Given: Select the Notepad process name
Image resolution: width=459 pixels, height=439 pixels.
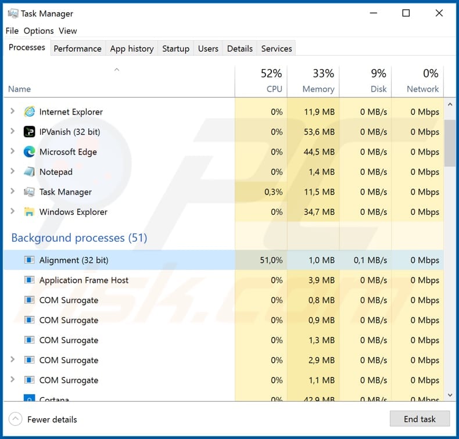Looking at the screenshot, I should (x=56, y=172).
